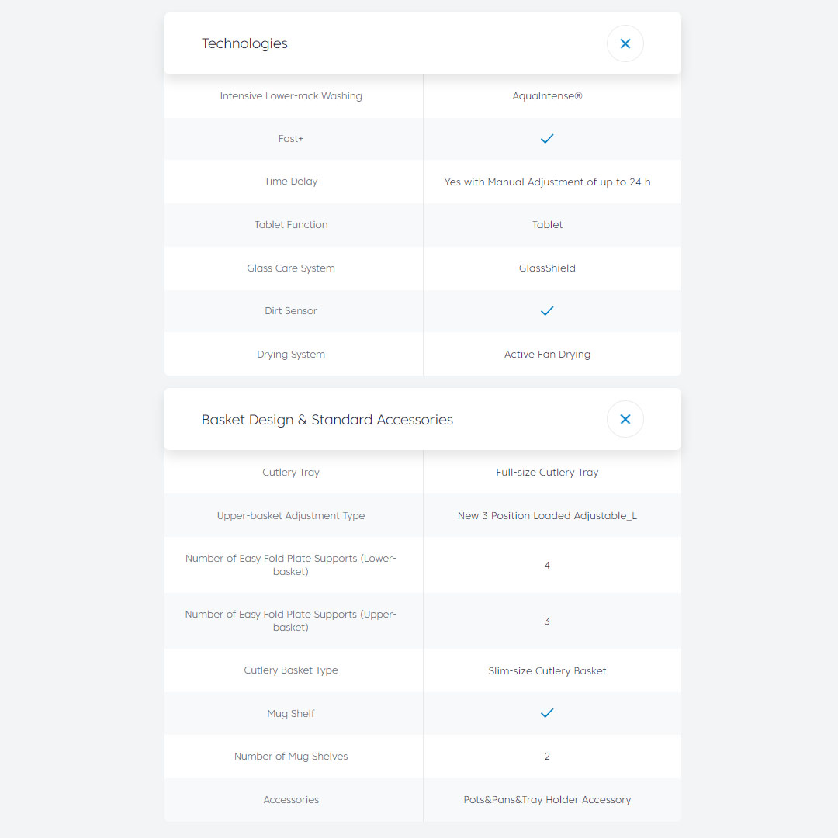Click the AquaIntense® value
The height and width of the screenshot is (838, 838).
[547, 96]
